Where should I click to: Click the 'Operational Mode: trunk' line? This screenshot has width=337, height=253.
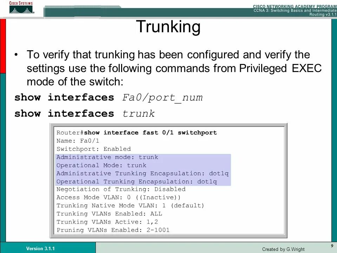[x=101, y=165]
